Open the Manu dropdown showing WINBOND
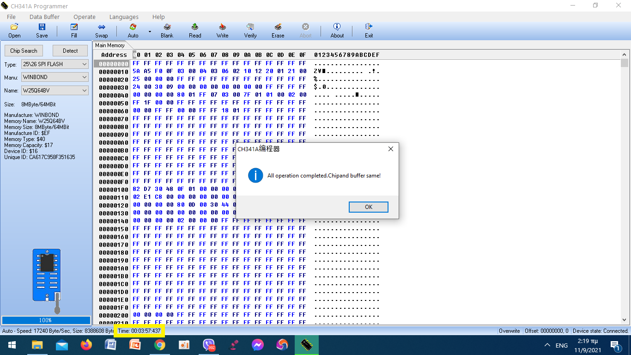This screenshot has height=355, width=631. click(55, 77)
